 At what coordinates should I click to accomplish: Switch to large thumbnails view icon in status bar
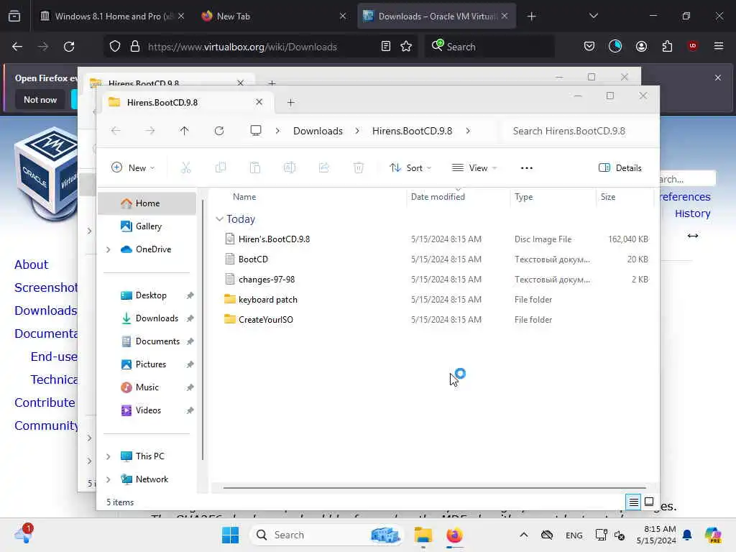649,502
